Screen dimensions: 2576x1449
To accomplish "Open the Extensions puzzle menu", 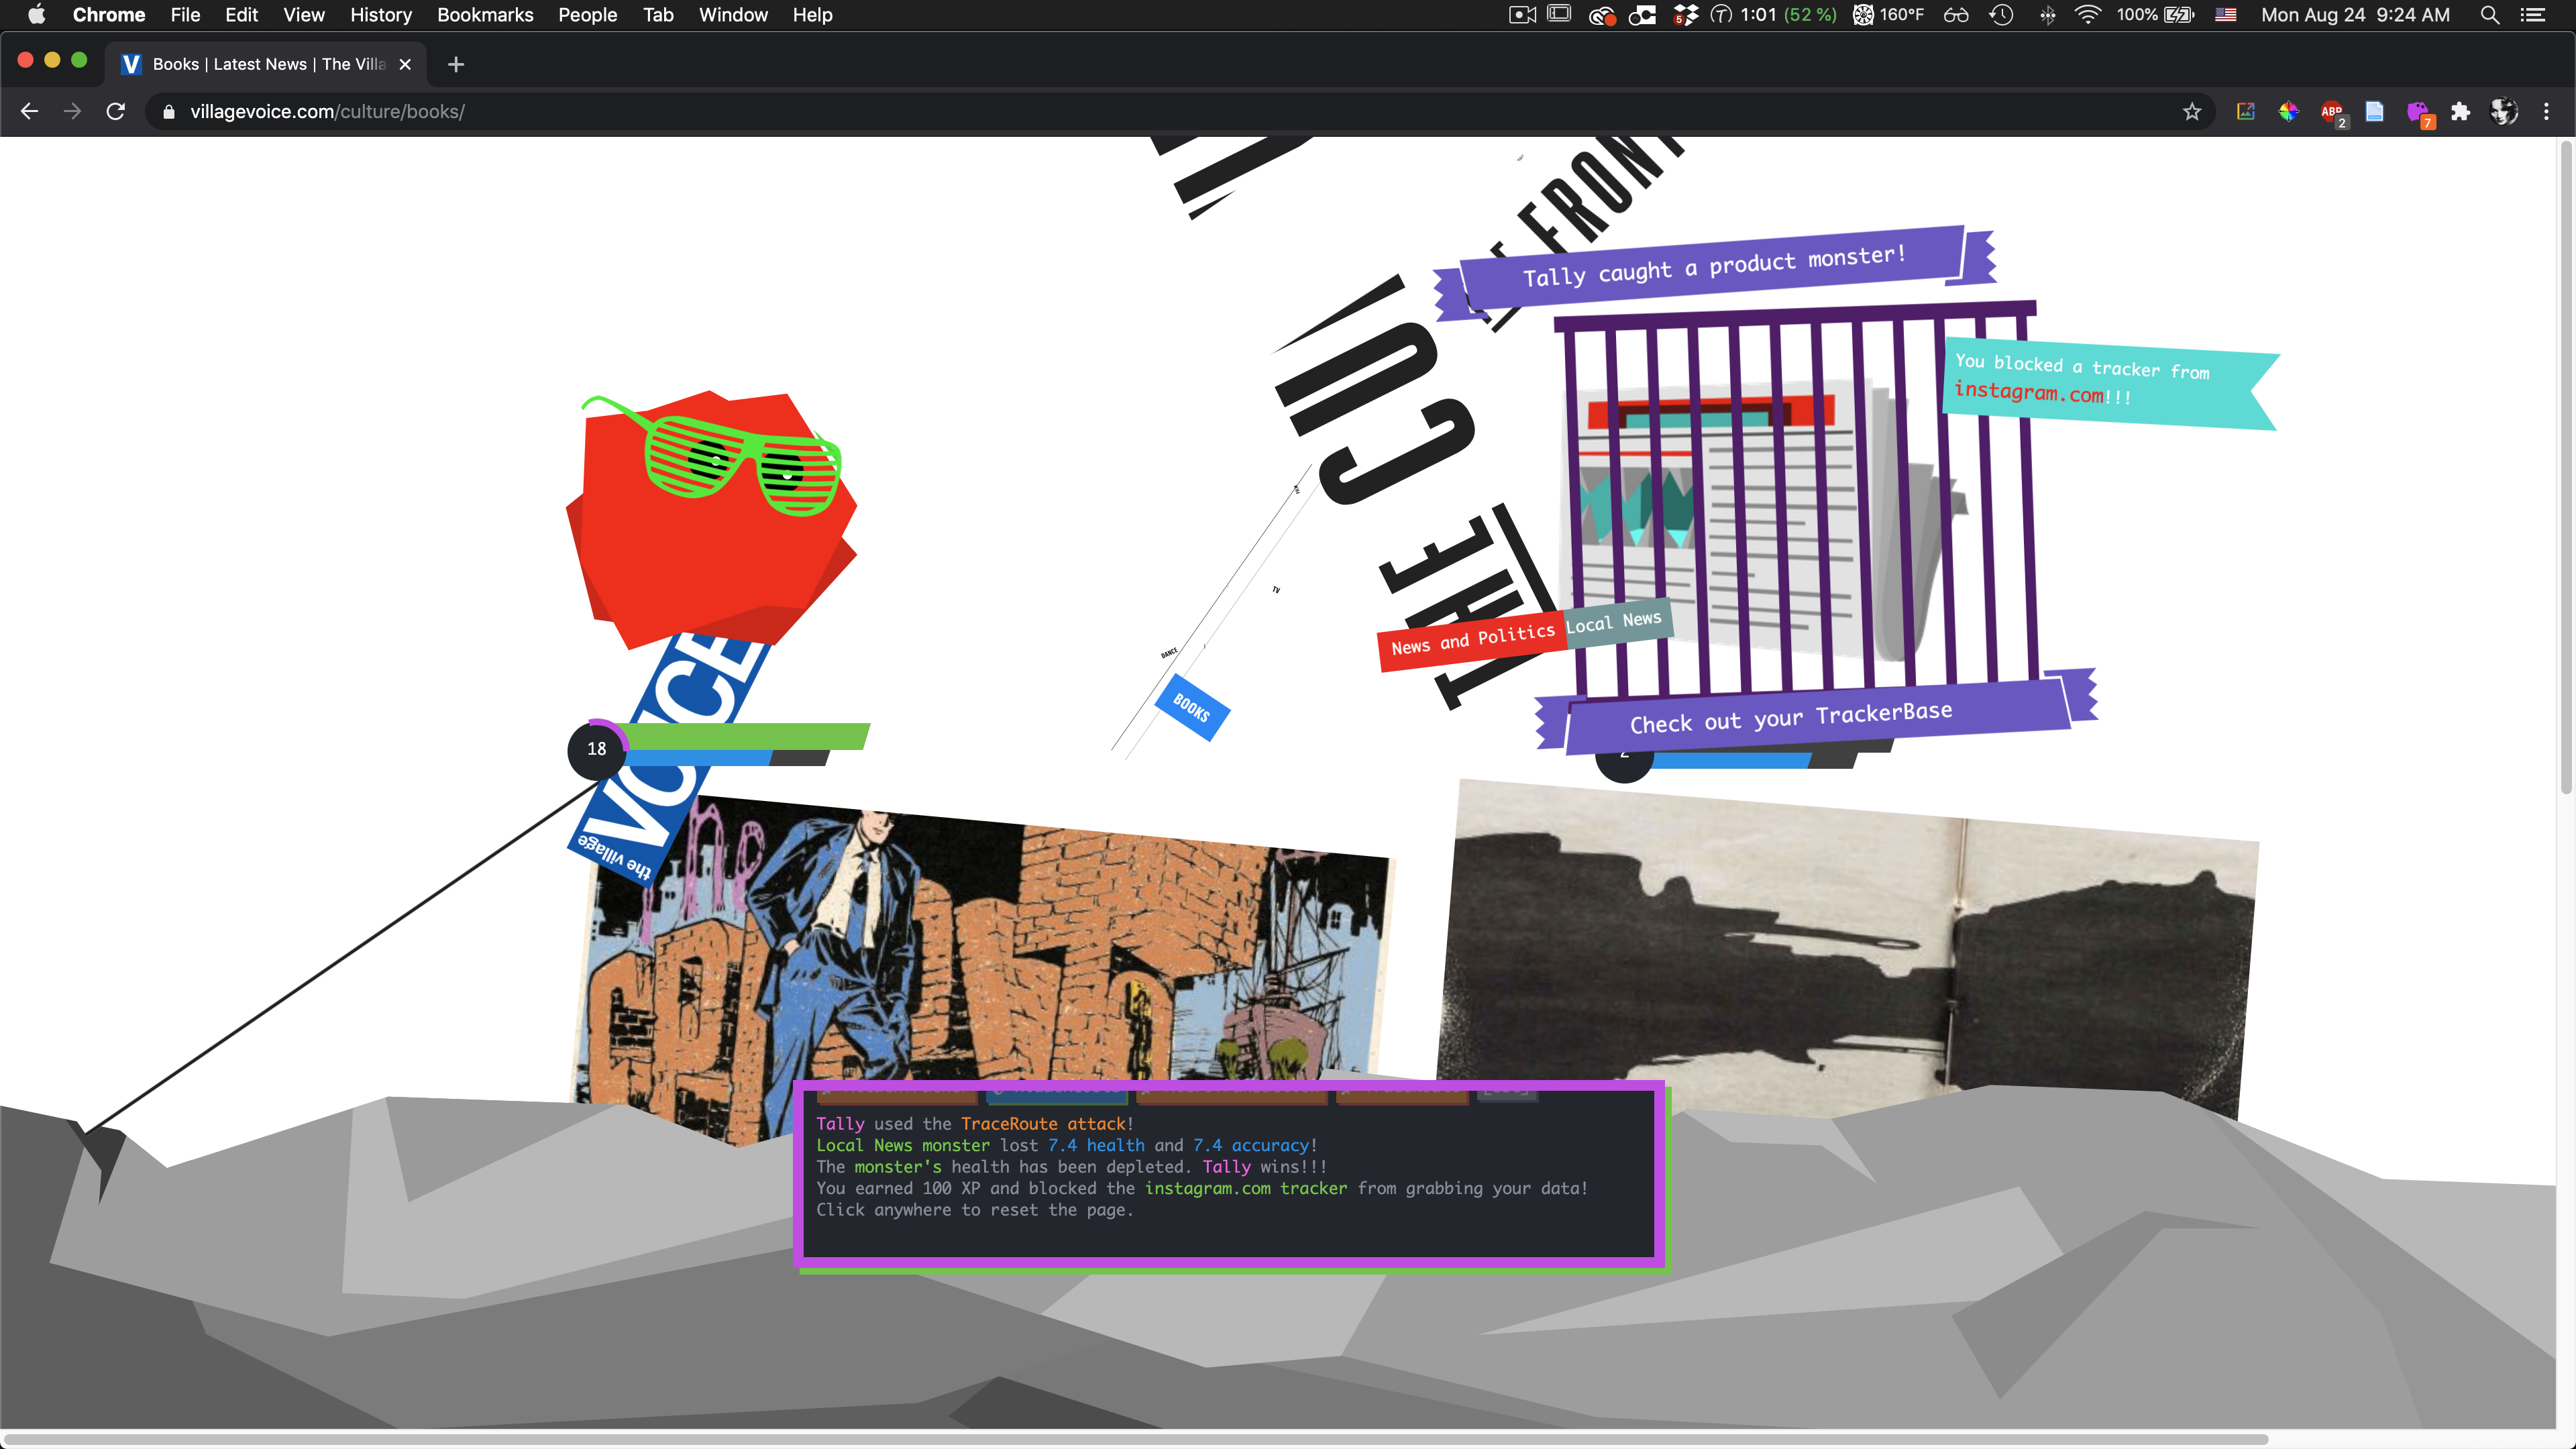I will [2460, 111].
